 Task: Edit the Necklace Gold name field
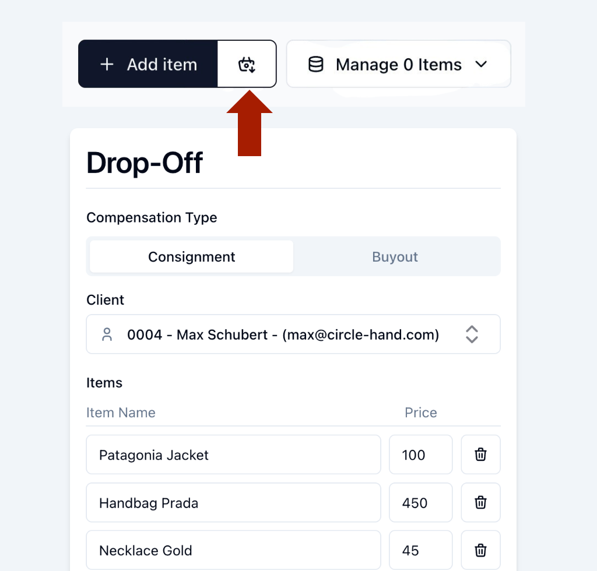pos(233,551)
